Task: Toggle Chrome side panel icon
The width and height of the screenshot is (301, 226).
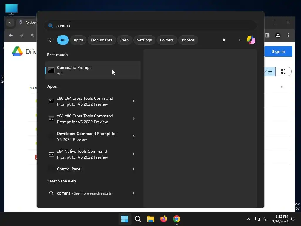Action: pos(267,35)
